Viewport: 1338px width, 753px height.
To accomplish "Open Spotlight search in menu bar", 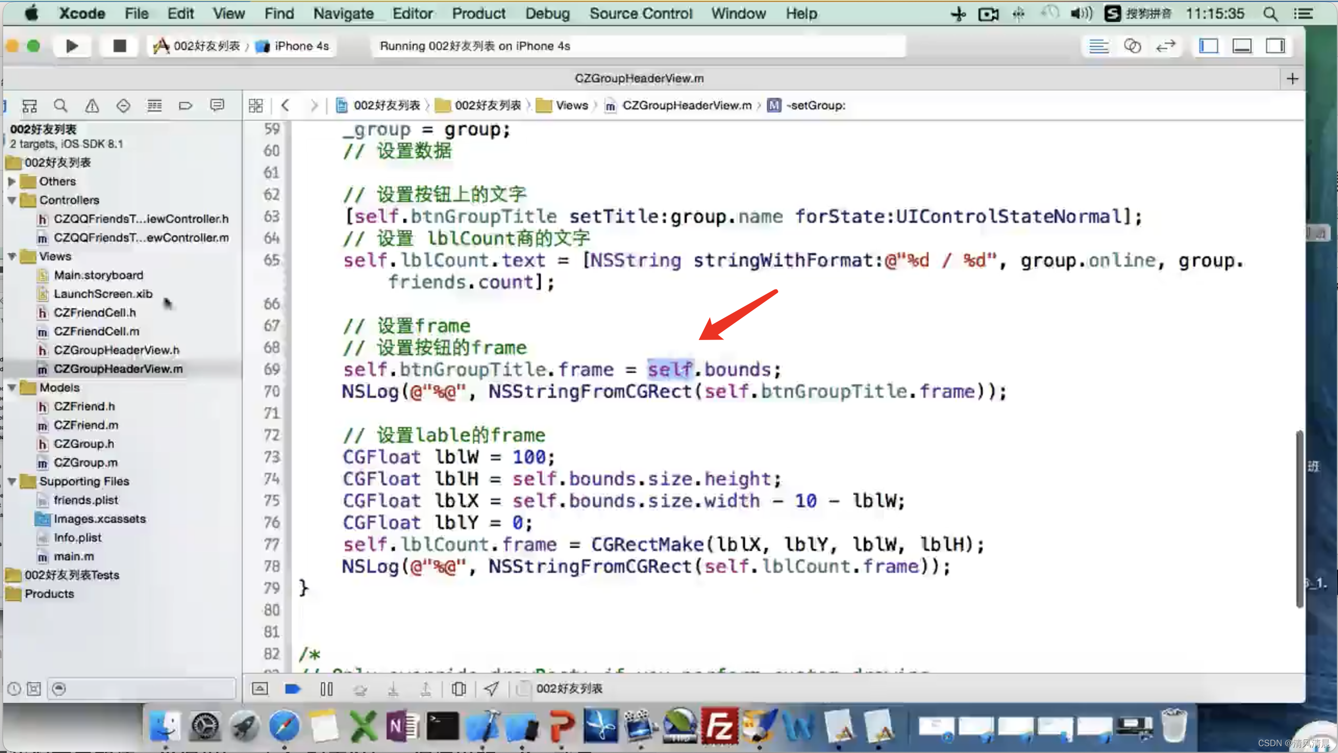I will [x=1270, y=14].
